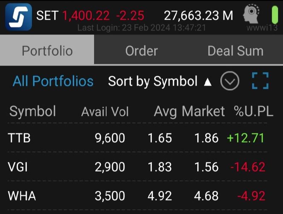
Task: Switch to the Deal Sum tab
Action: [x=235, y=51]
